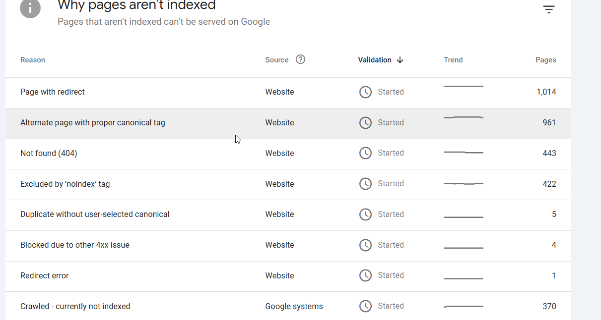The height and width of the screenshot is (320, 601).
Task: Click the Trend column header
Action: pos(453,60)
